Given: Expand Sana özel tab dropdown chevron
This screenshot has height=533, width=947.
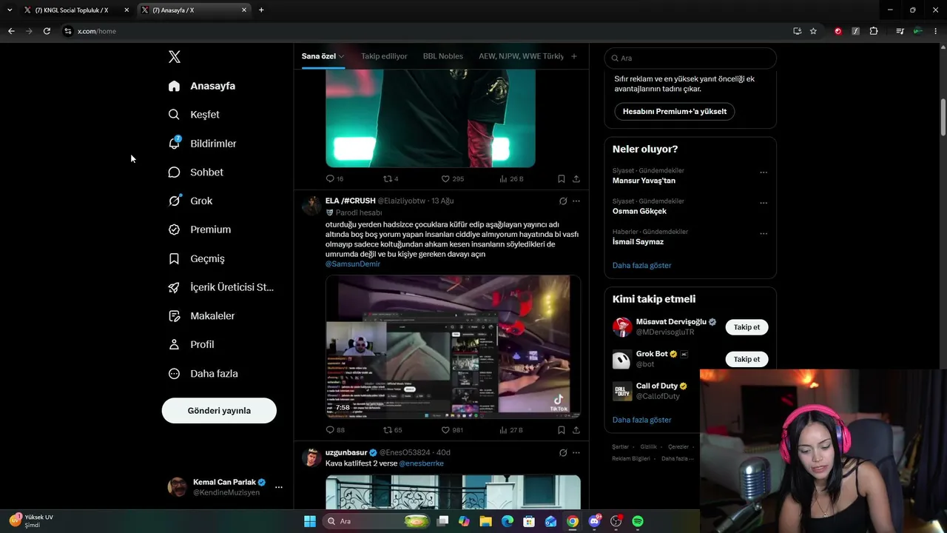Looking at the screenshot, I should pos(341,56).
